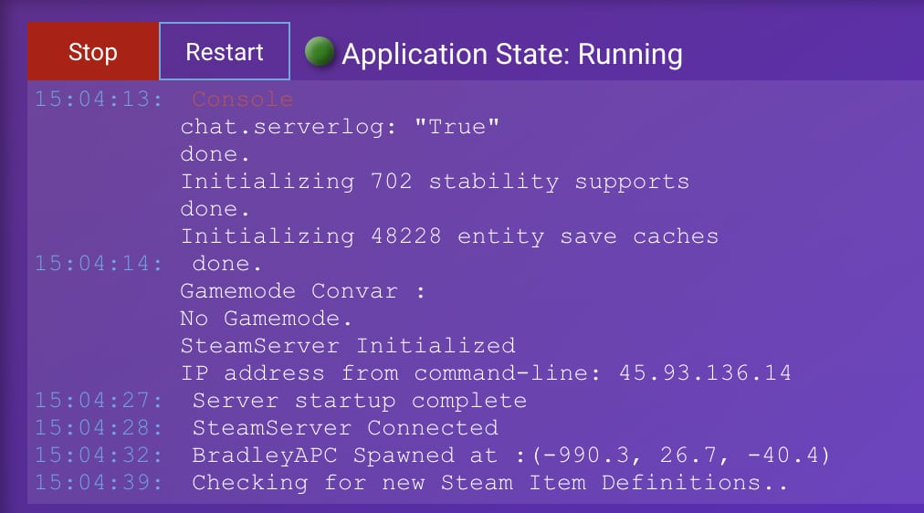Select the Checking for new Steam Item Definitions line
This screenshot has height=513, width=924.
[x=489, y=482]
